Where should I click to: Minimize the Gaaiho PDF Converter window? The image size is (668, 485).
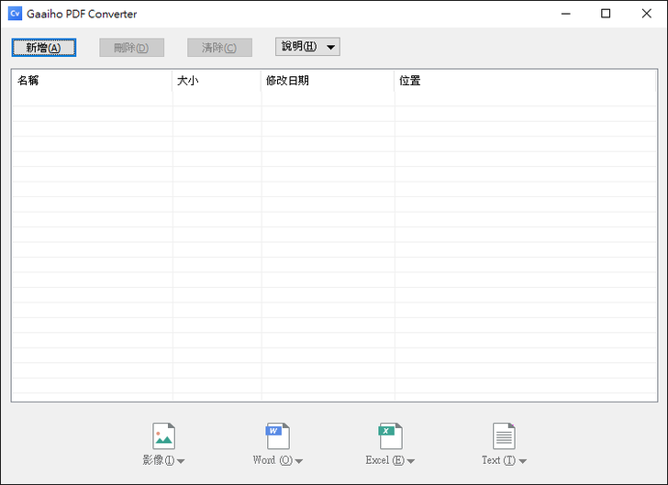(563, 14)
